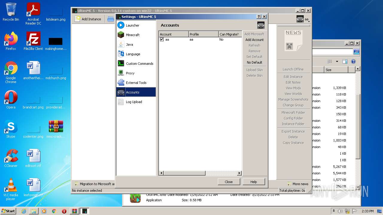383x215 pixels.
Task: Open the Log Upload settings page
Action: point(136,102)
